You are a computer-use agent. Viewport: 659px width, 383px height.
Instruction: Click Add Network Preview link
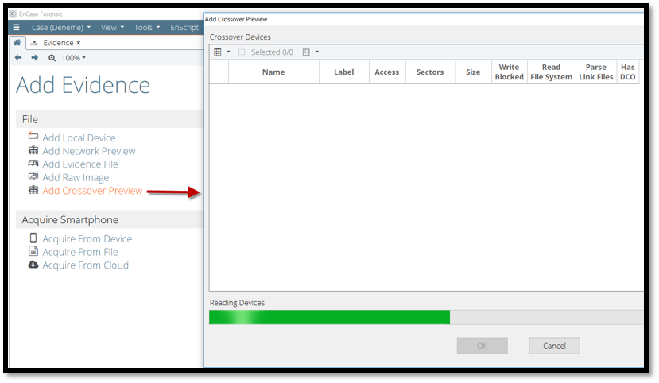[89, 151]
